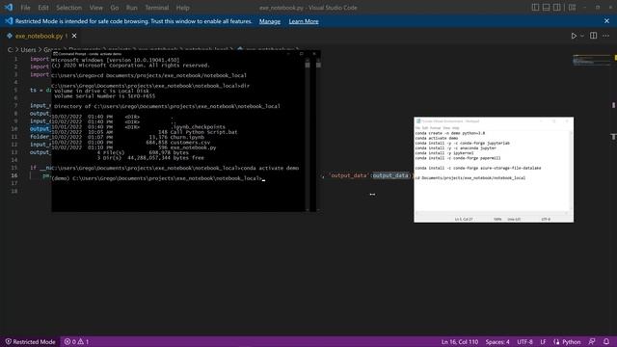The image size is (617, 347).
Task: Click the Notepad title bar icon
Action: 418,121
